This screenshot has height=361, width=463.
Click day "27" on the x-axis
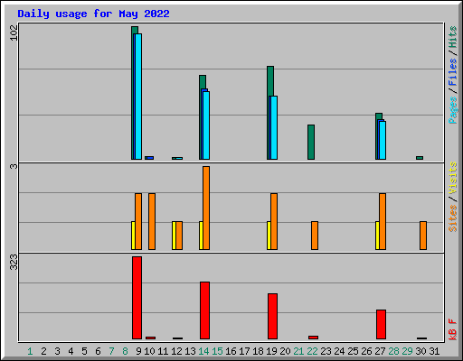click(x=380, y=351)
